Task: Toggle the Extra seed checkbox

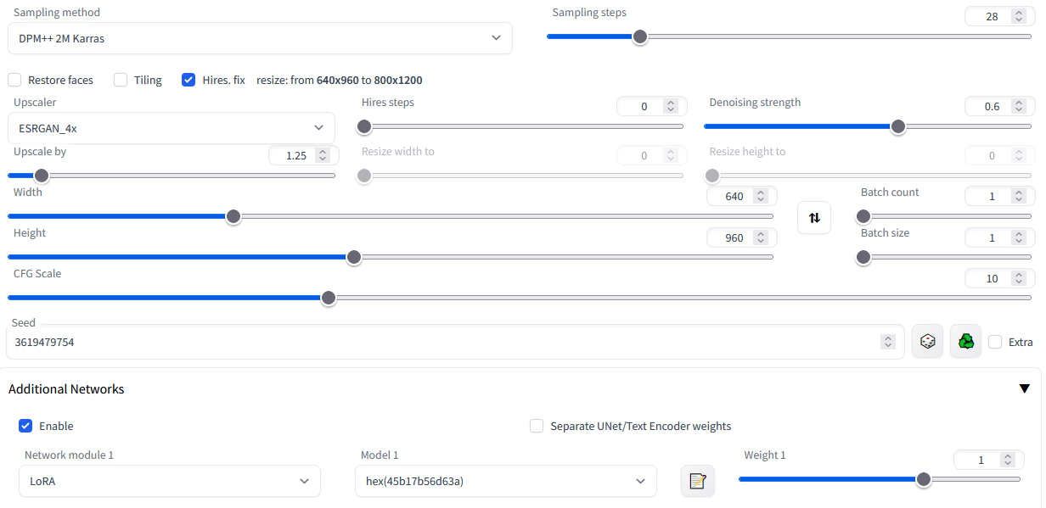Action: click(995, 342)
